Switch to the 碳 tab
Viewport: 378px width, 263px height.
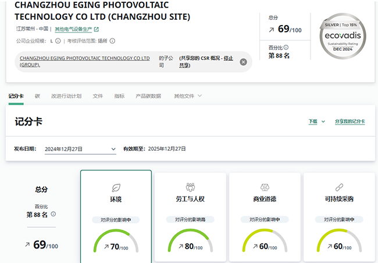tap(37, 96)
